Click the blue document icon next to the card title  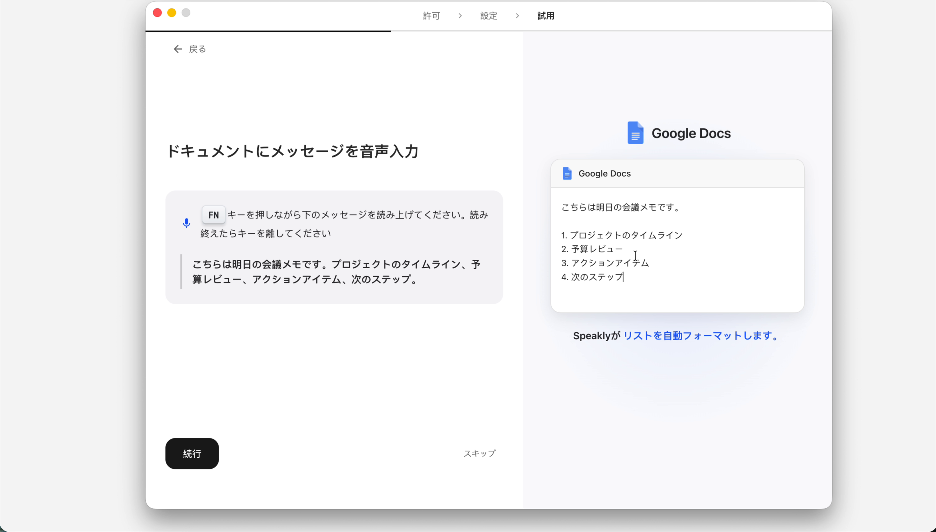pos(567,174)
